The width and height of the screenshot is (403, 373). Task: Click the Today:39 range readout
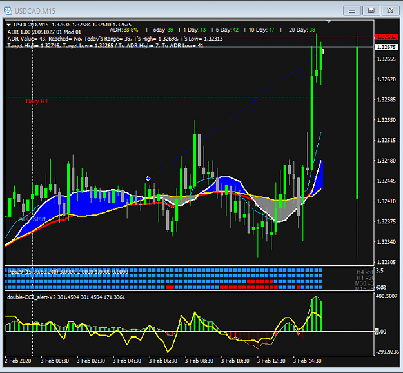coord(162,30)
